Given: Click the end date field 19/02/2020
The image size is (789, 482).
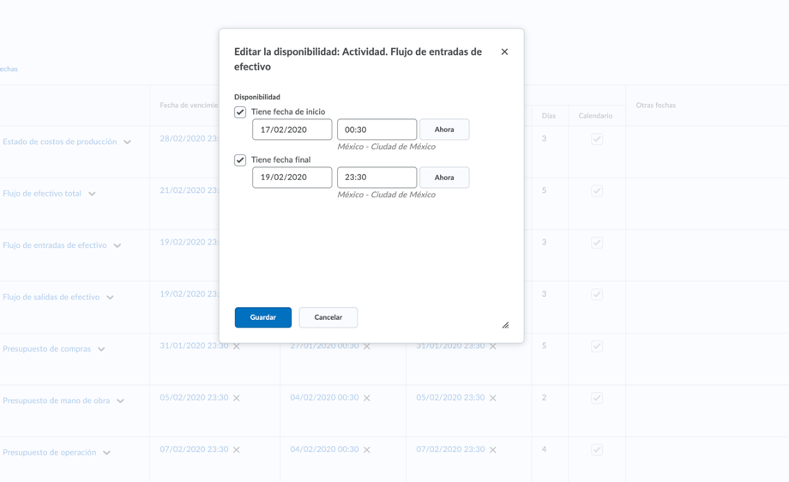Looking at the screenshot, I should click(292, 178).
